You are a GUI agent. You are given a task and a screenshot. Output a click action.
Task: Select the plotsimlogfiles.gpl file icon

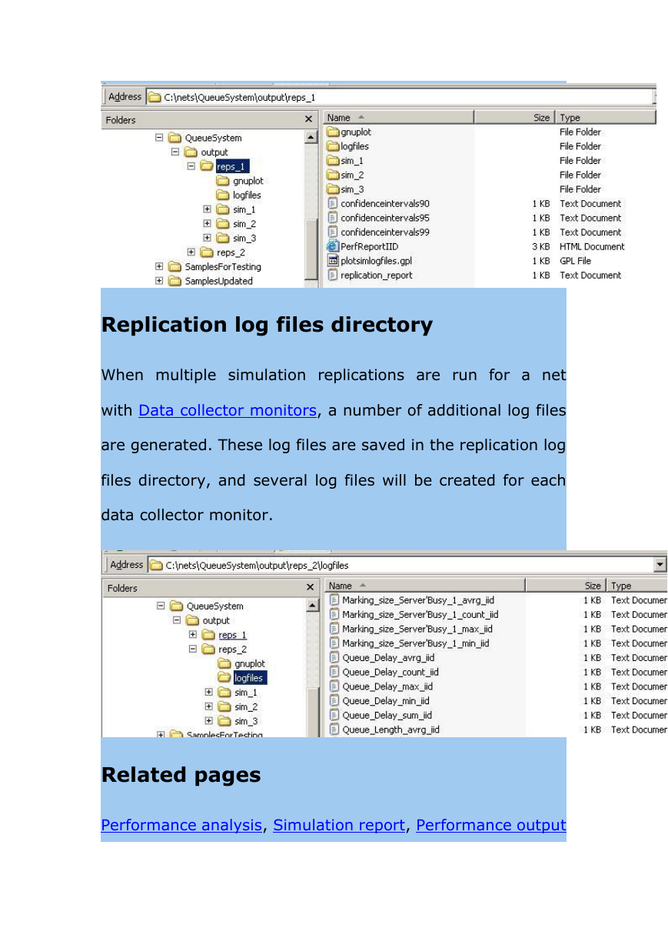(x=333, y=261)
